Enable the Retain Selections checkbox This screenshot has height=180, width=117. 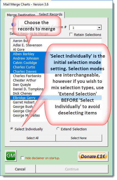click(x=71, y=35)
